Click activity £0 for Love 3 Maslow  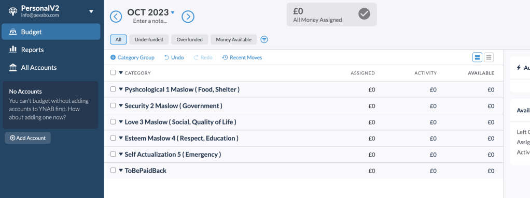[x=434, y=122]
